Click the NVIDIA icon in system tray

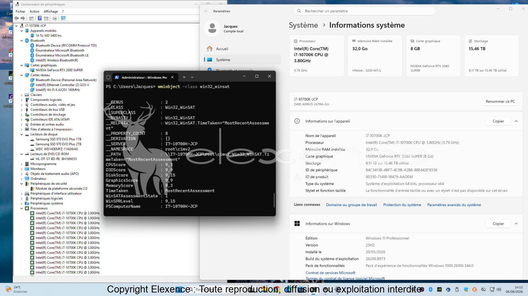(x=439, y=290)
